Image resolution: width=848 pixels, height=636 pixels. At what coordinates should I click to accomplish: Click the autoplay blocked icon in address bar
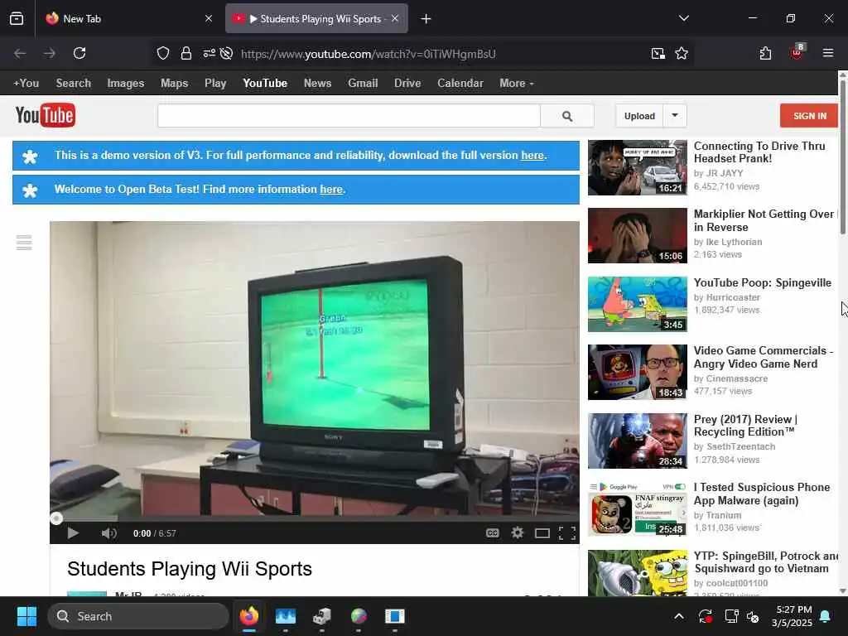[x=227, y=53]
